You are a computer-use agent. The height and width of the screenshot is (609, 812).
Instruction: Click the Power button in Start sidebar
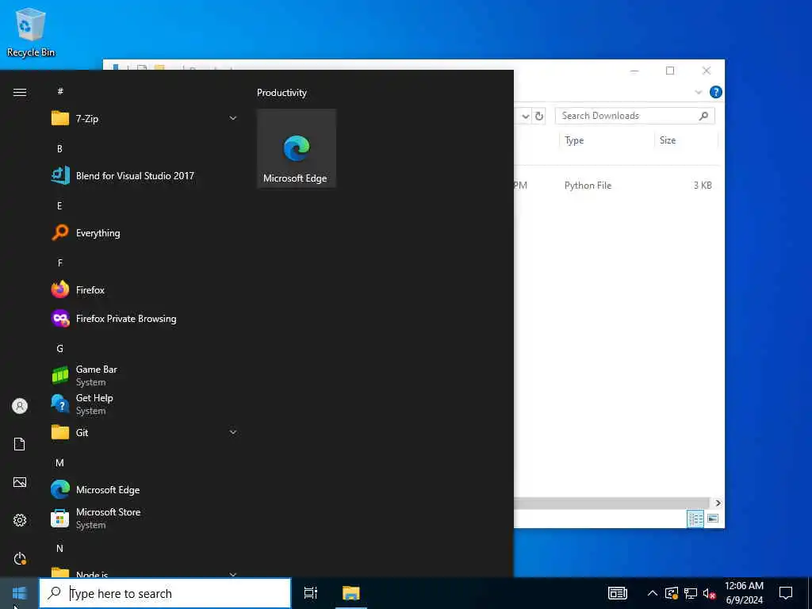tap(20, 558)
